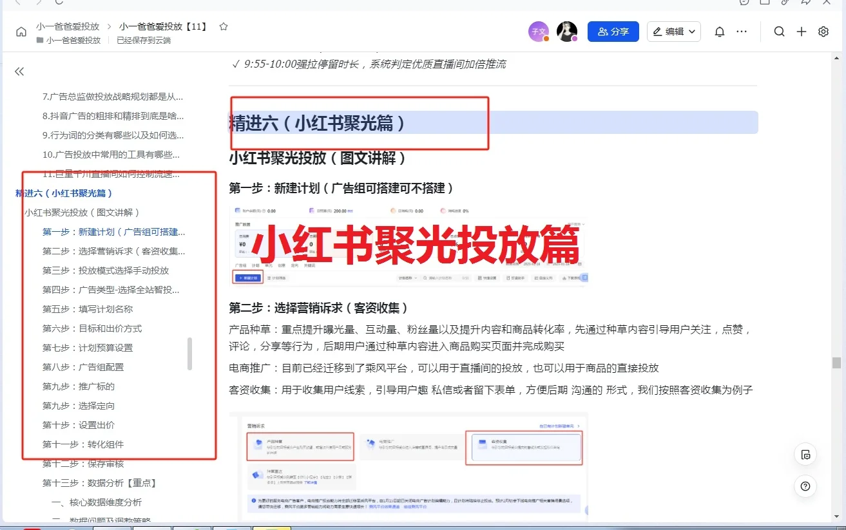Open the notifications bell
Viewport: 846px width, 530px height.
[x=720, y=32]
